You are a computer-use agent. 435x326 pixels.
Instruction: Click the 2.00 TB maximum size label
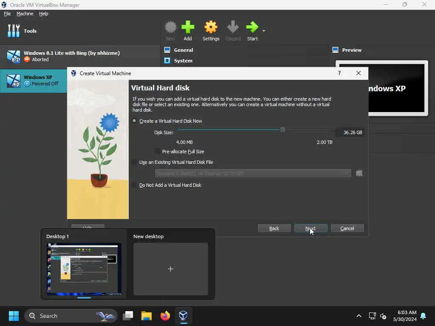(x=324, y=142)
